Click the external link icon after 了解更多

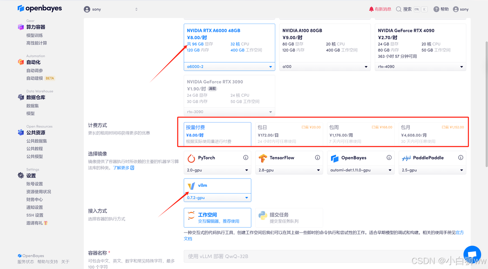(132, 168)
